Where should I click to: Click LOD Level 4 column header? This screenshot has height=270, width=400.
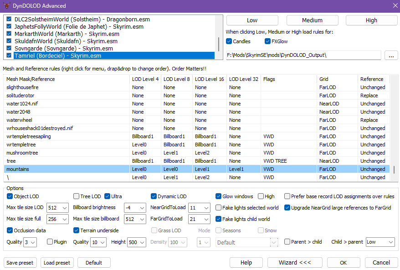point(145,79)
